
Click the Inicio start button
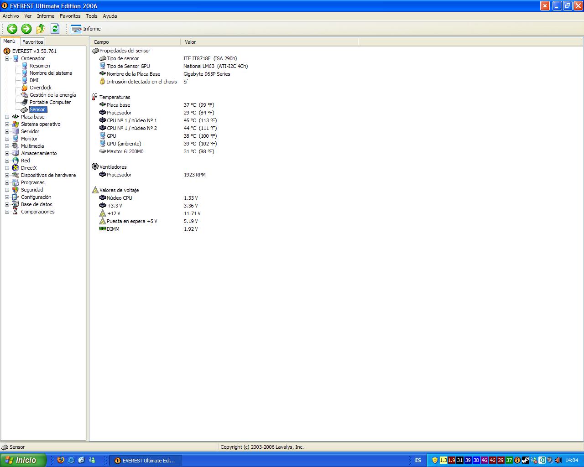tap(23, 460)
